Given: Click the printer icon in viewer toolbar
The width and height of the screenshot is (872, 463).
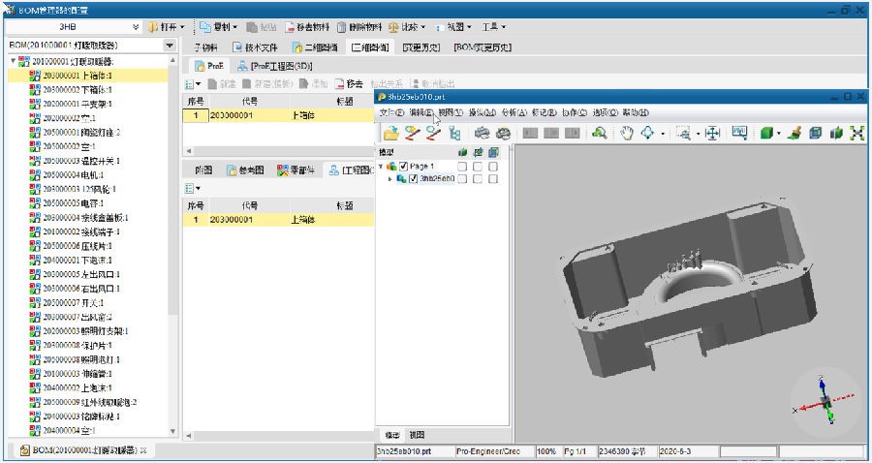Looking at the screenshot, I should [480, 134].
